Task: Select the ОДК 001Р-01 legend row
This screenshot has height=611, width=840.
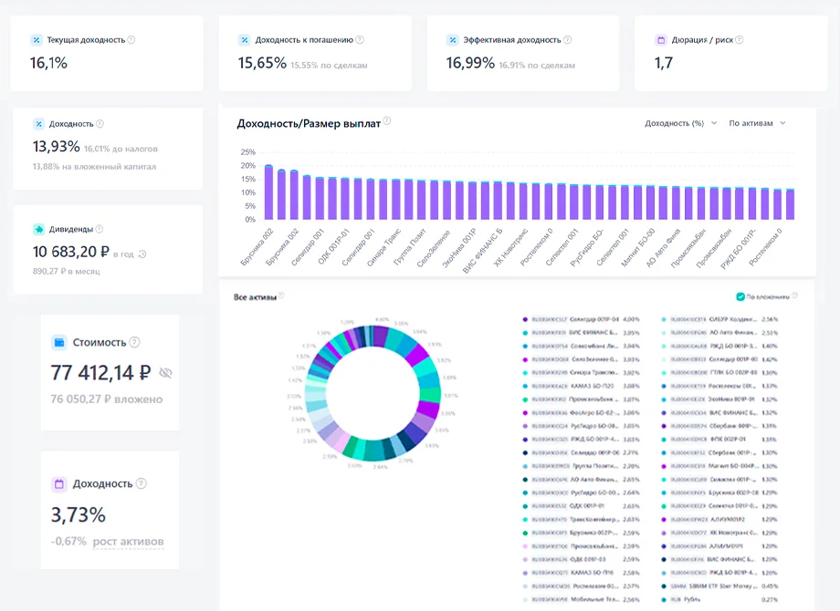Action: coord(582,505)
